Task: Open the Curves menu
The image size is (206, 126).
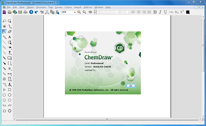Action: click(x=59, y=7)
